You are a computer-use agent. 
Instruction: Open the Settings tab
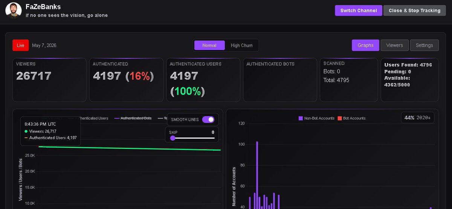click(x=424, y=45)
